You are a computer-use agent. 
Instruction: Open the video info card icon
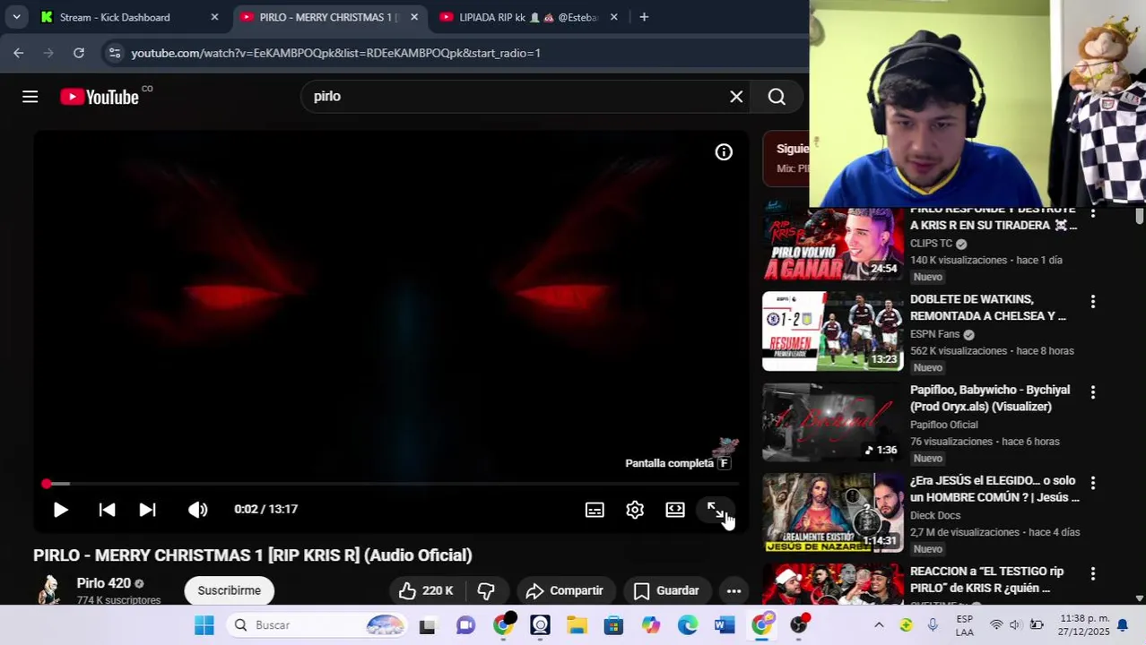pos(724,152)
